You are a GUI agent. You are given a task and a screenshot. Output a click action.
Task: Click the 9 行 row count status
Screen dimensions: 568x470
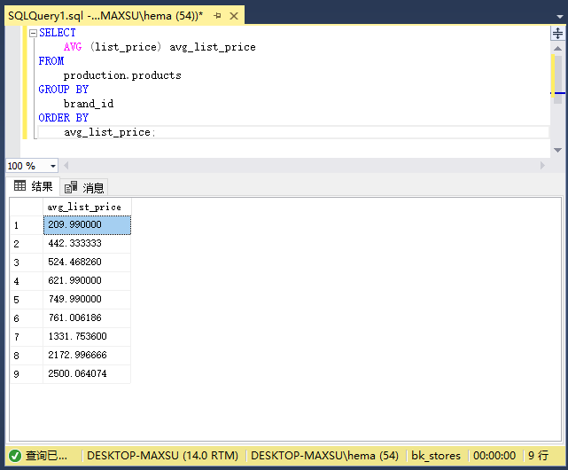538,456
